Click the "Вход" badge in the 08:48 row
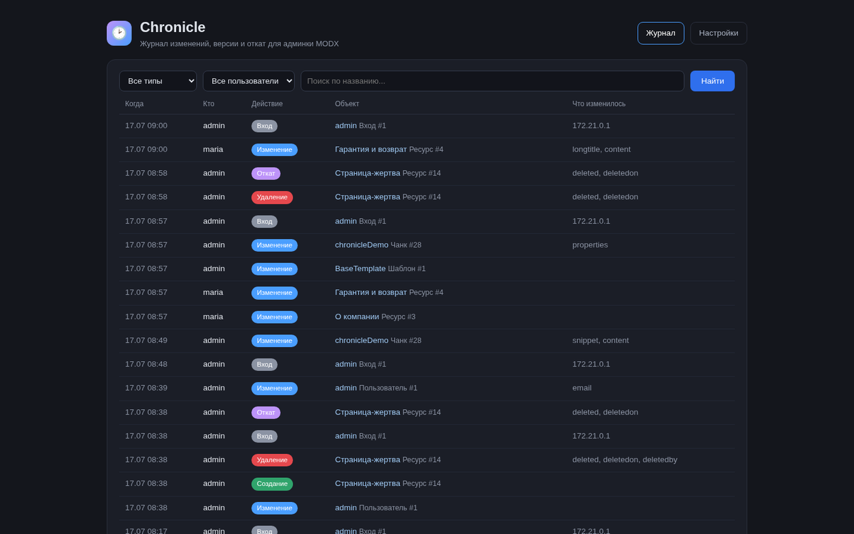Viewport: 854px width, 534px height. 264,364
